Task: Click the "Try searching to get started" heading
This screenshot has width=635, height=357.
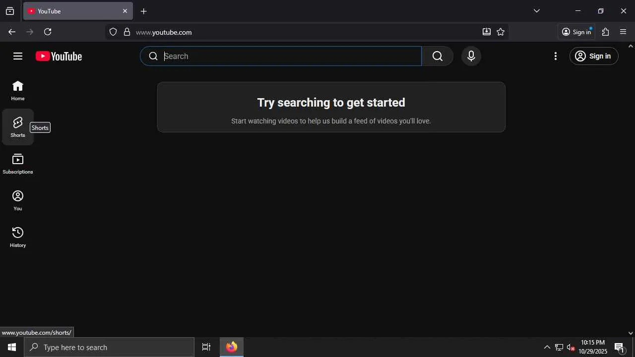Action: pos(331,103)
